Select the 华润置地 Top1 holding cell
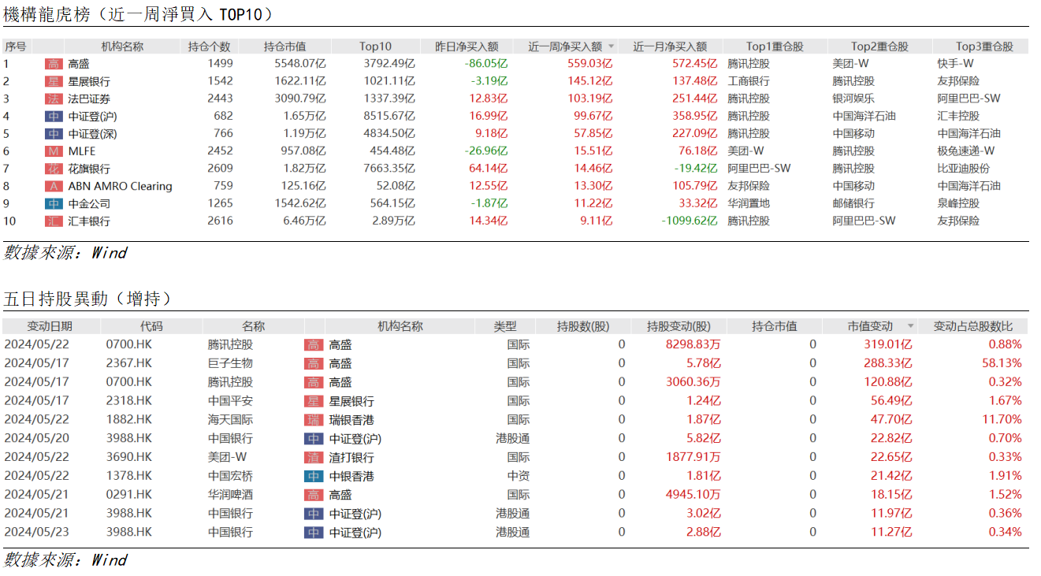 (x=749, y=204)
